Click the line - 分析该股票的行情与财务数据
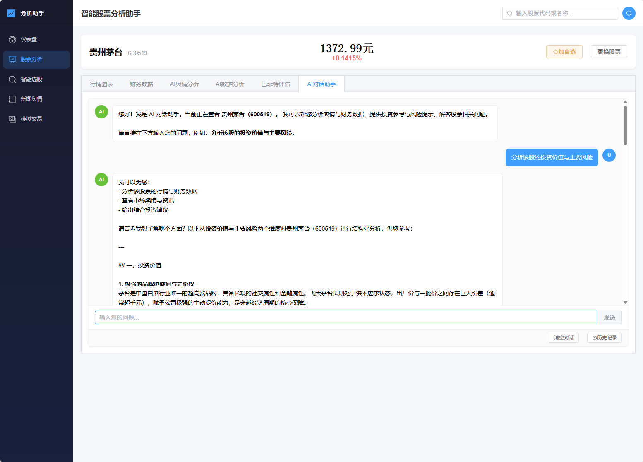The height and width of the screenshot is (462, 643). click(158, 191)
